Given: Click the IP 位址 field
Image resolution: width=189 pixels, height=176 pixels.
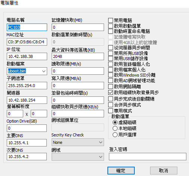Looking at the screenshot, I should coord(27,56).
